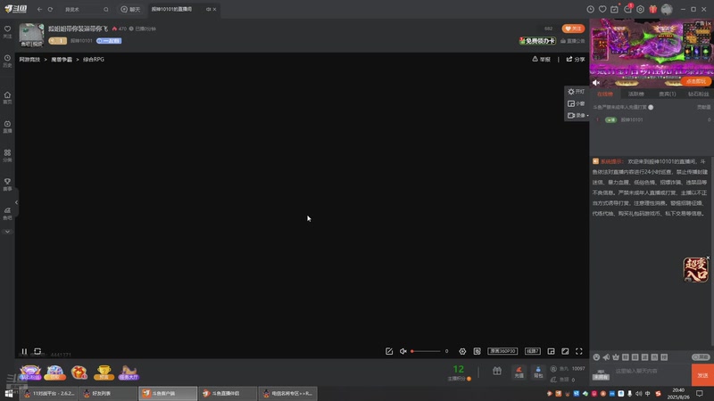Click the orange 关注 follow button
This screenshot has width=714, height=401.
[x=573, y=29]
